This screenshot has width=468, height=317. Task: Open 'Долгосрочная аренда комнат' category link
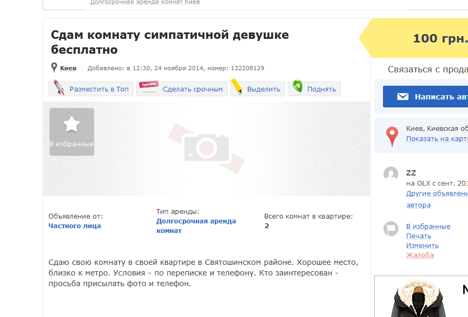(x=196, y=226)
